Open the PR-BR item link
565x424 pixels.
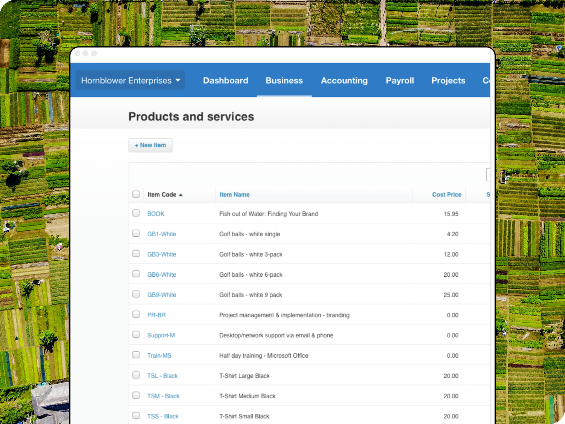point(156,315)
